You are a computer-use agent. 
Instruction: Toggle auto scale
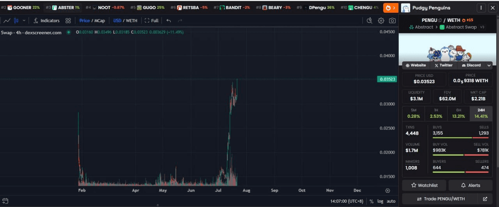coord(391,201)
